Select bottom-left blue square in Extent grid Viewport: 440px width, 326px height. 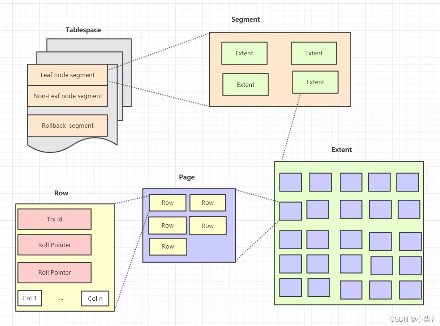[x=290, y=287]
